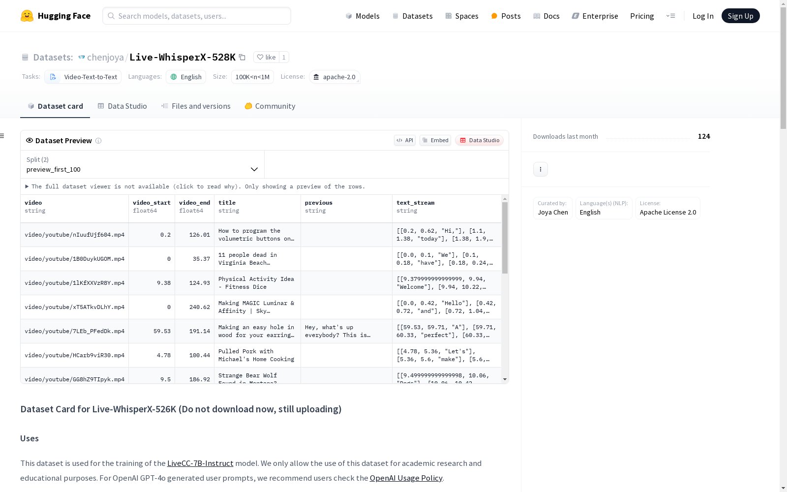Click Log In
This screenshot has width=787, height=492.
[x=703, y=16]
